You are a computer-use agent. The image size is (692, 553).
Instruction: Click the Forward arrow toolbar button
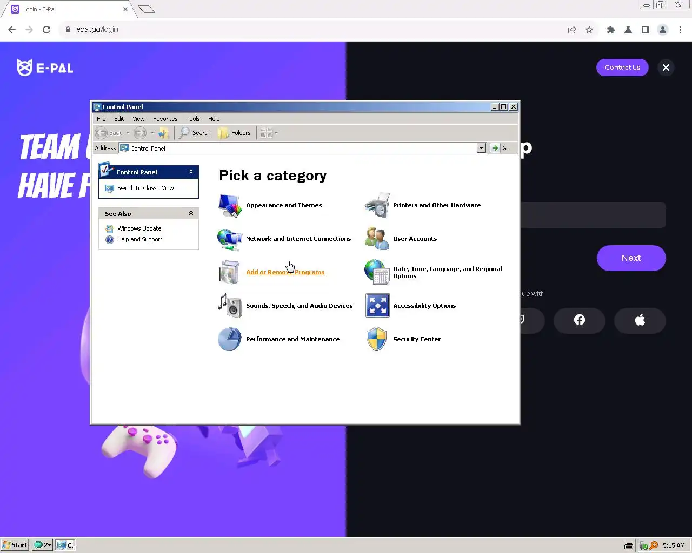[140, 133]
